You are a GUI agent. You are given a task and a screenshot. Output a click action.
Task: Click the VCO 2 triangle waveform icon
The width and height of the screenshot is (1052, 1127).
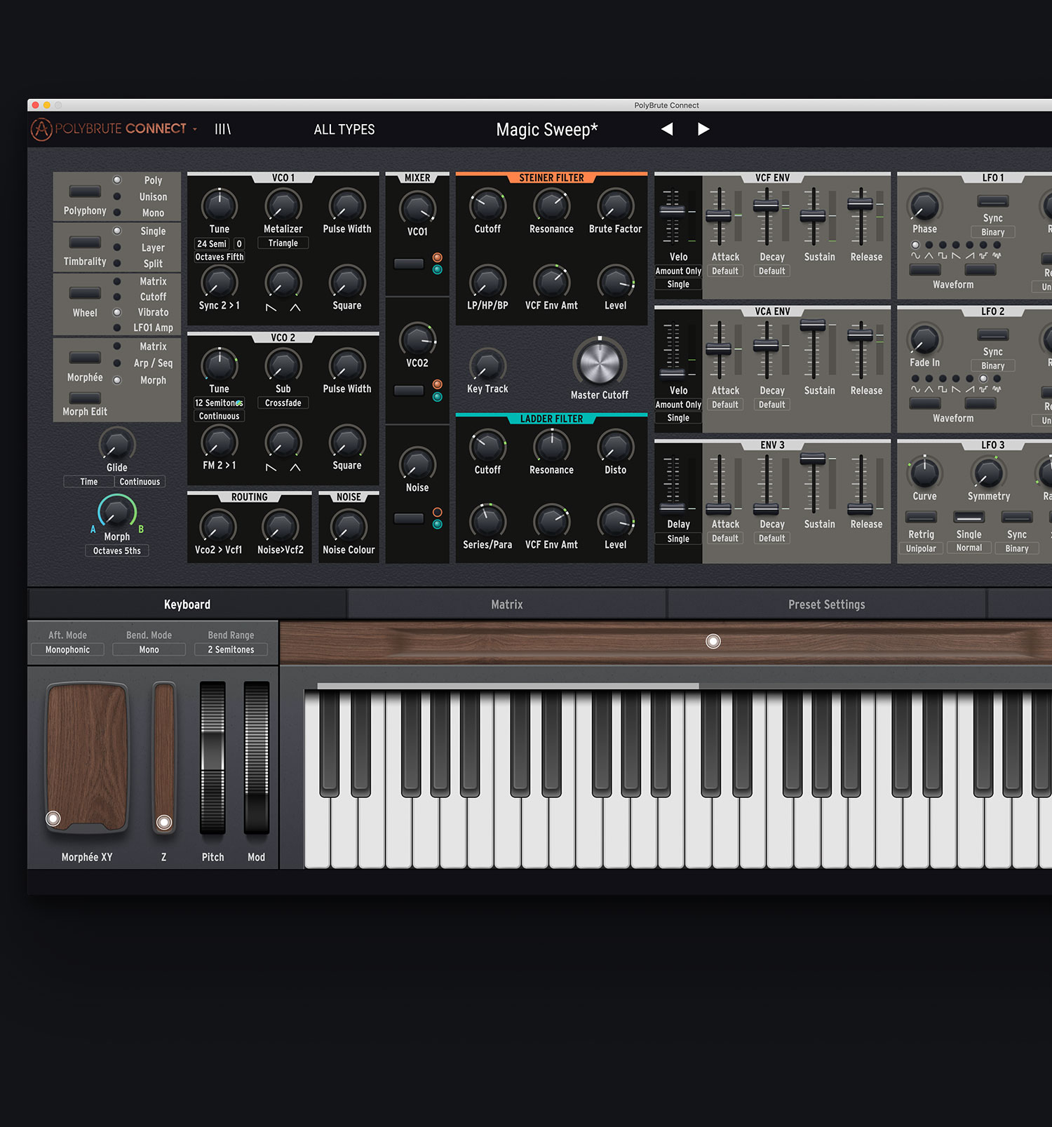coord(295,468)
